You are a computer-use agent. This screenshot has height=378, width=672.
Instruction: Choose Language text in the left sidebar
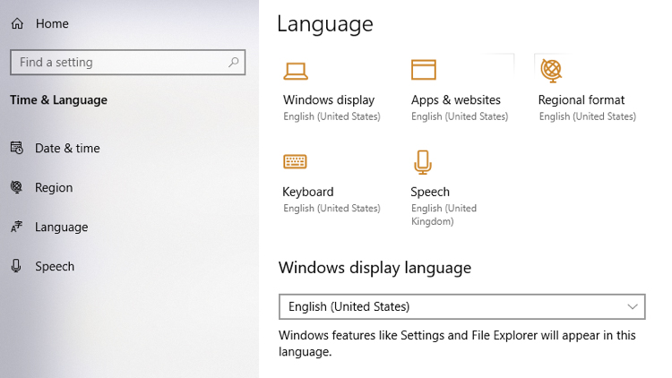coord(61,228)
